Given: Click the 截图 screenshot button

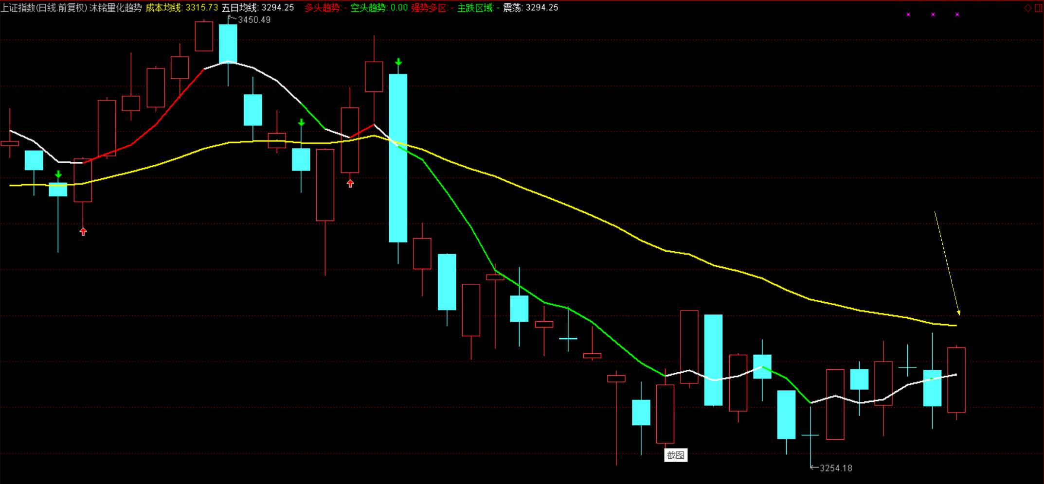Looking at the screenshot, I should coord(676,455).
